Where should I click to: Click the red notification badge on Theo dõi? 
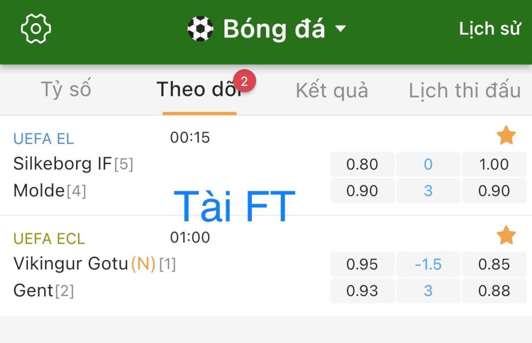tap(244, 81)
